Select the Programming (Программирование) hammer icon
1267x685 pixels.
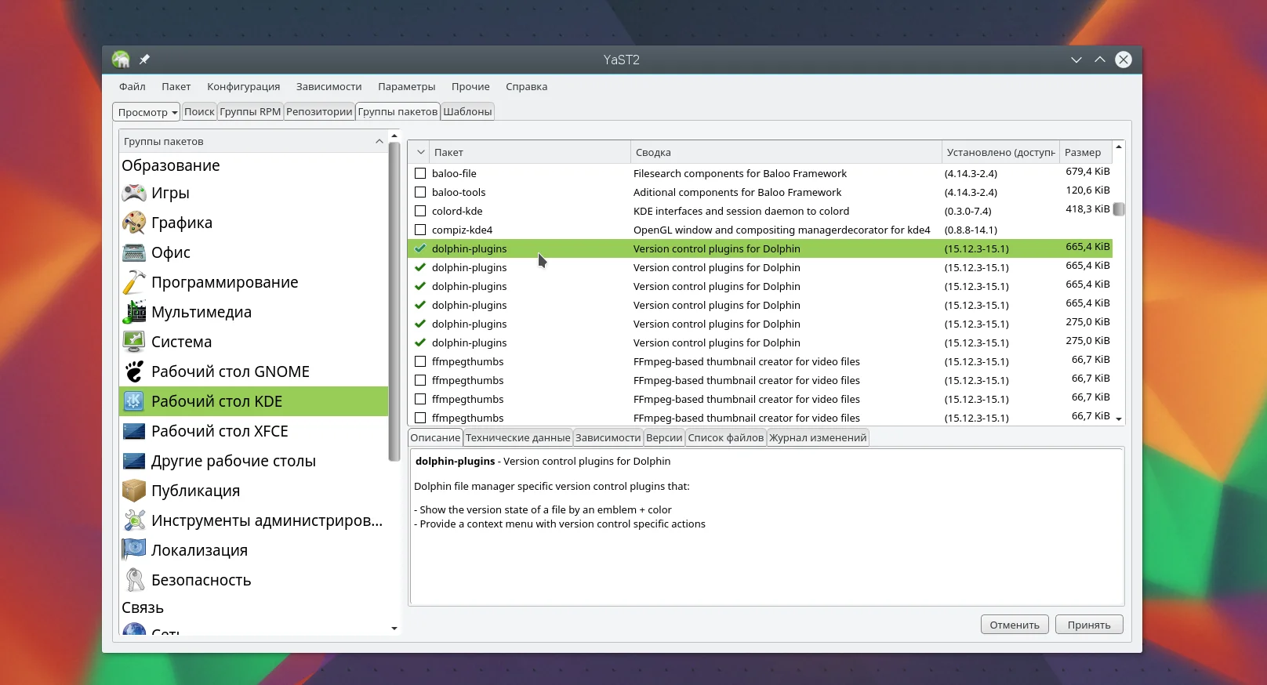coord(134,282)
